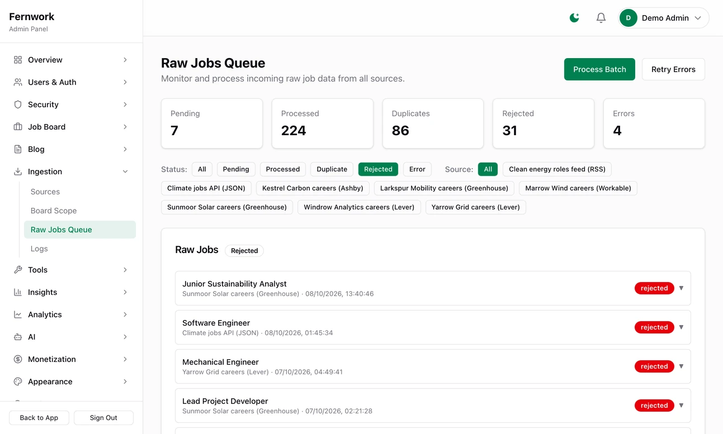
Task: Open notifications bell
Action: pyautogui.click(x=601, y=18)
